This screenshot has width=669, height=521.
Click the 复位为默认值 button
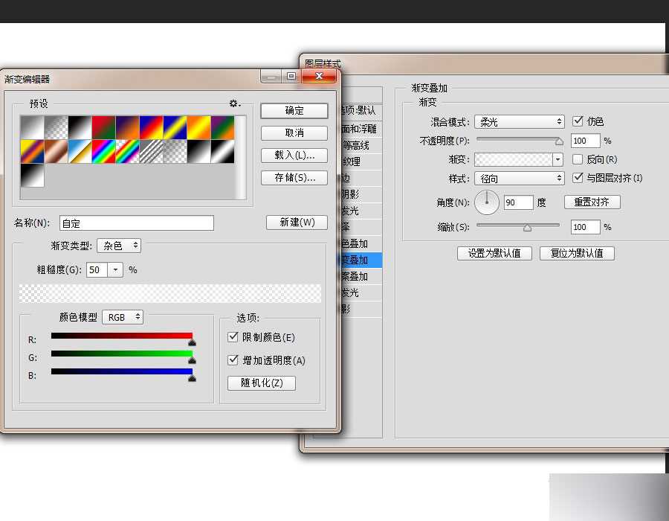pyautogui.click(x=577, y=253)
